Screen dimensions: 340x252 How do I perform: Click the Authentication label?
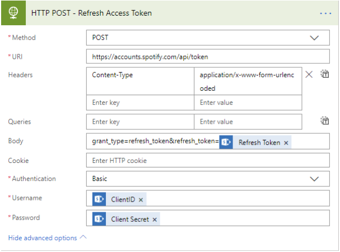[34, 179]
